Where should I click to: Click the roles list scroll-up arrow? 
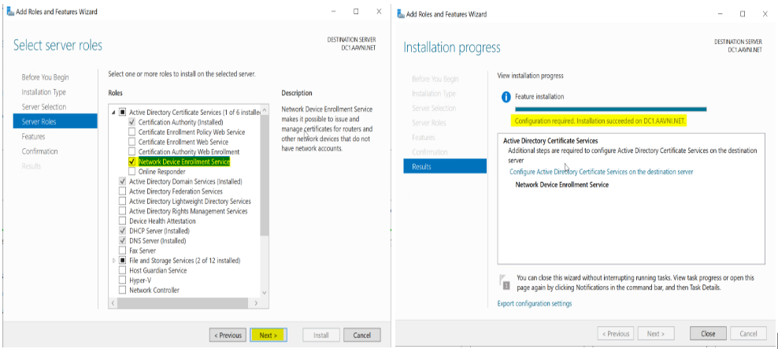point(265,110)
